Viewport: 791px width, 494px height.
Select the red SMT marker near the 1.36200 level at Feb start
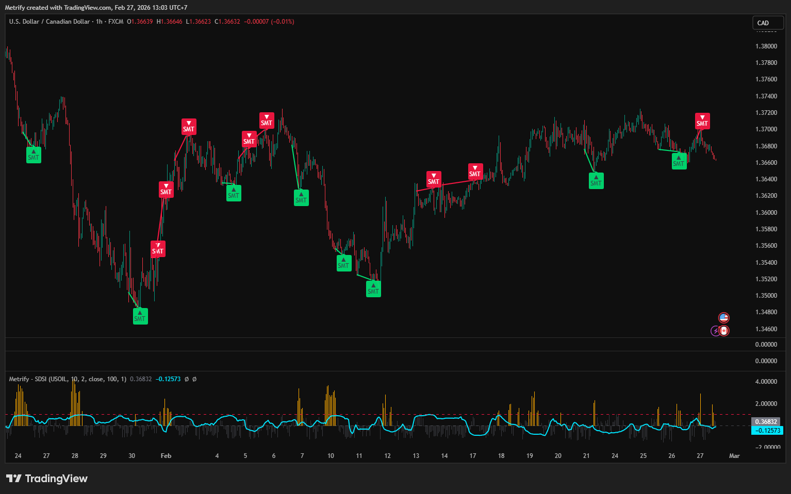166,190
